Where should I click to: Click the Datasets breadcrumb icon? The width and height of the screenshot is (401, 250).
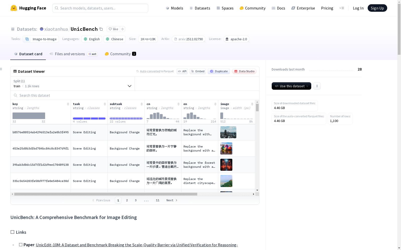click(13, 29)
